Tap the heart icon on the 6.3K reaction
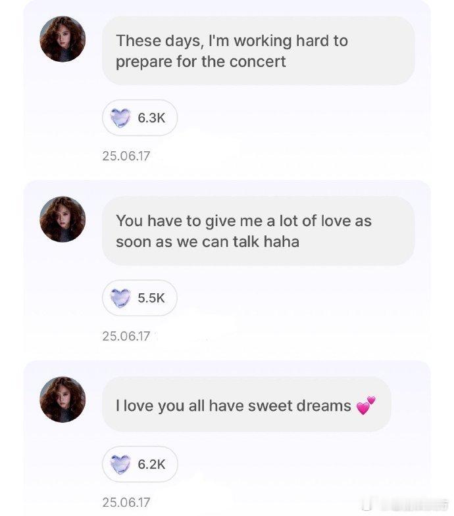Screen dimensions: 454x516 tap(120, 118)
